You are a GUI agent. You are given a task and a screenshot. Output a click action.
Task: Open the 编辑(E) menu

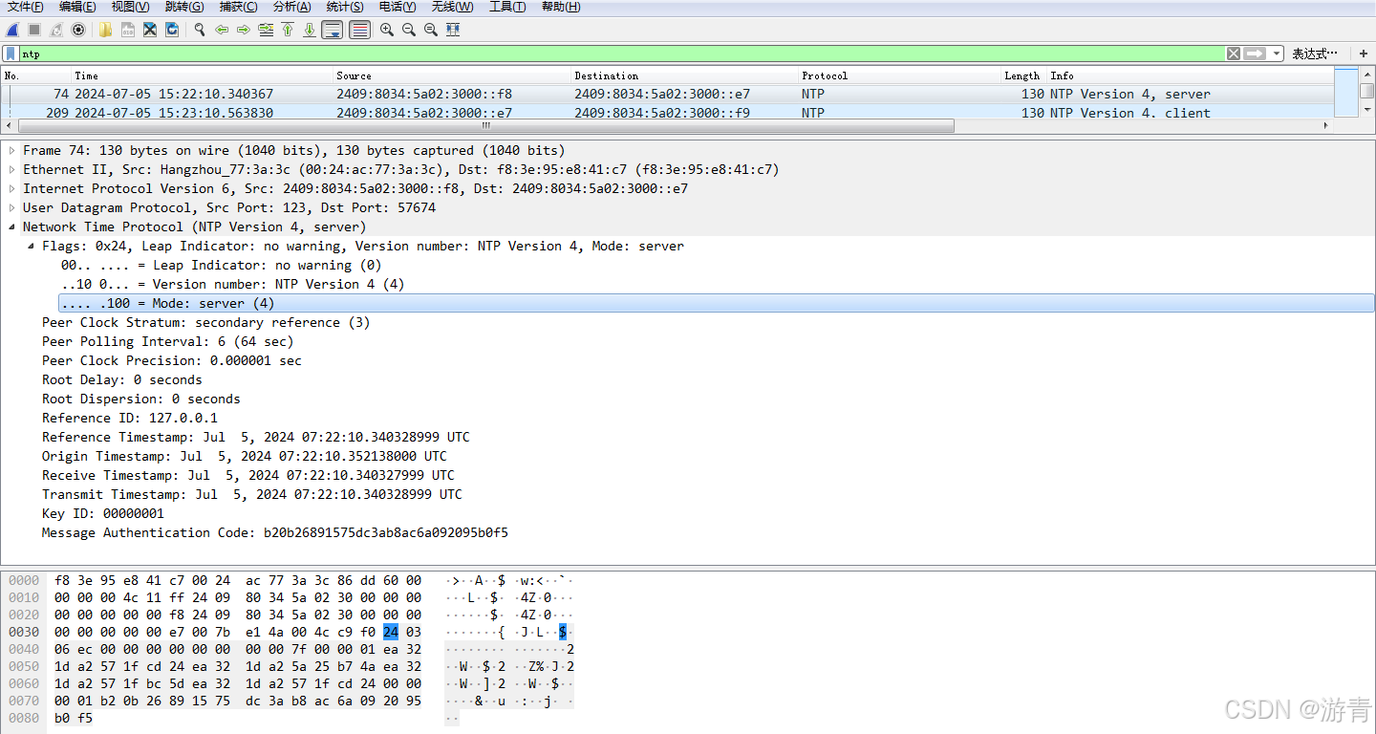pyautogui.click(x=77, y=7)
